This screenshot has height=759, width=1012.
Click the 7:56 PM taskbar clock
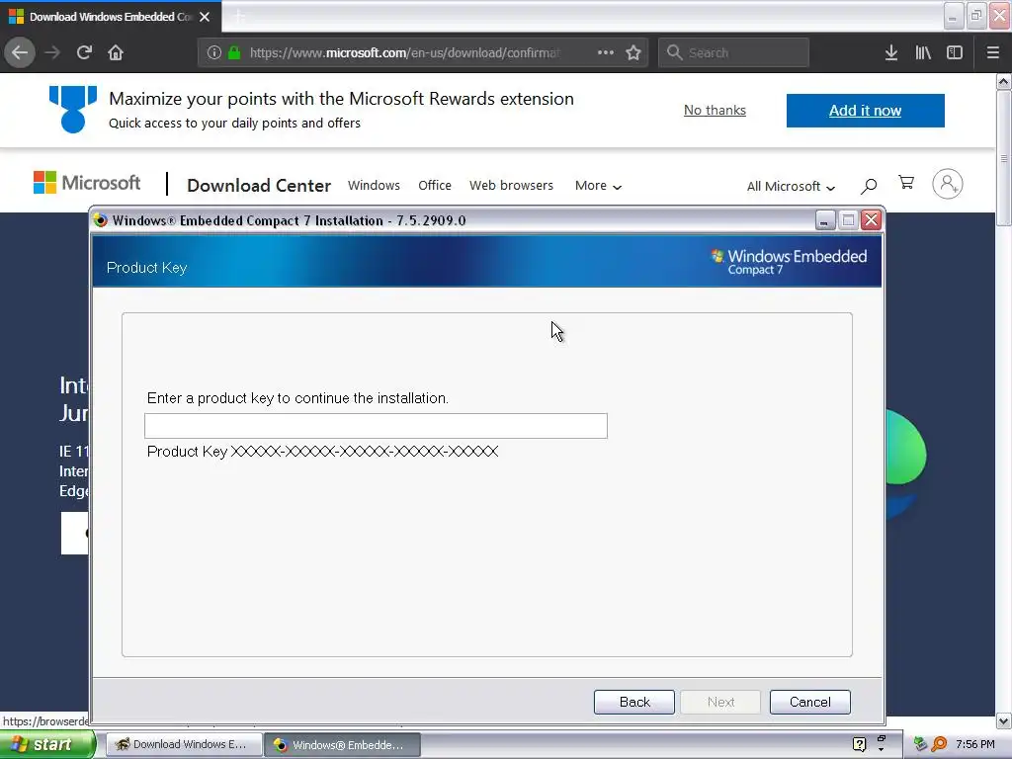974,744
